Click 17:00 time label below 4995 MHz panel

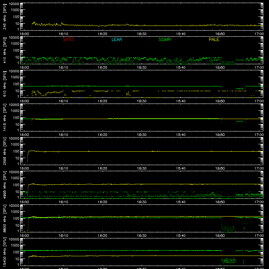(259, 202)
